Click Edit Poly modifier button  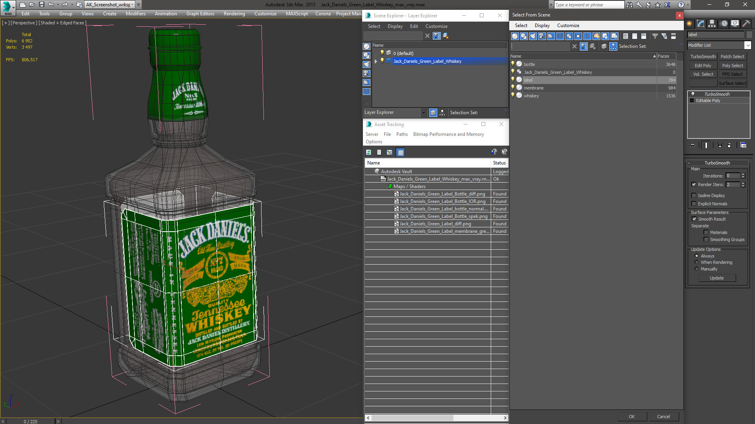703,66
